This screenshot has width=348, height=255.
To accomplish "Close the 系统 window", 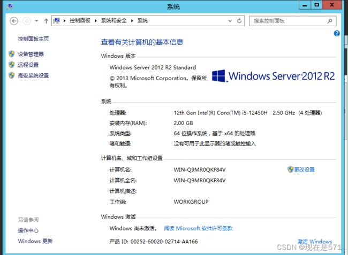I will pyautogui.click(x=332, y=5).
